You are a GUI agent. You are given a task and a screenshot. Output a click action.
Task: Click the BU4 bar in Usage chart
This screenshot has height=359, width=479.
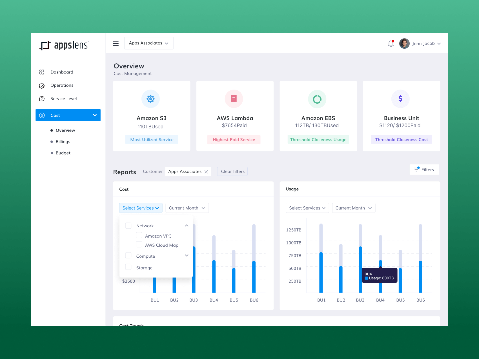(380, 264)
